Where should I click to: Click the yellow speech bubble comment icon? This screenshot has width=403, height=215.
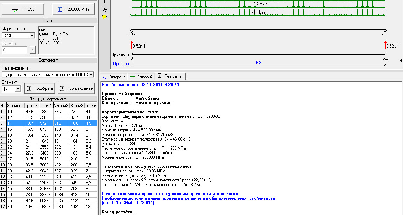point(104,17)
